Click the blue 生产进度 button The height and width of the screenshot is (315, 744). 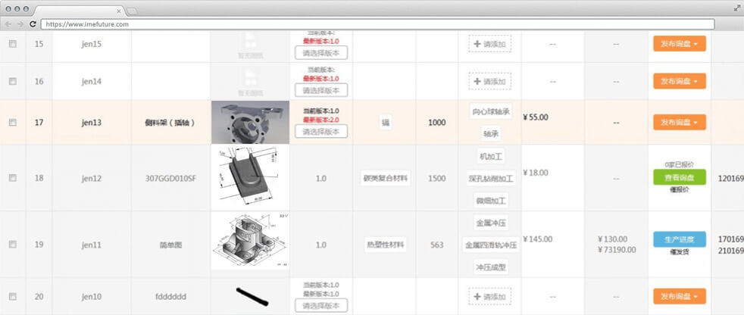tap(680, 239)
